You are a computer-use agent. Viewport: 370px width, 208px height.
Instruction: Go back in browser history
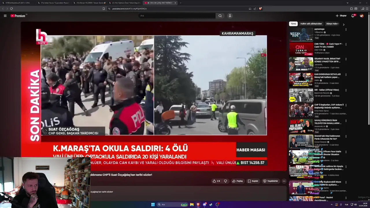tap(3, 9)
